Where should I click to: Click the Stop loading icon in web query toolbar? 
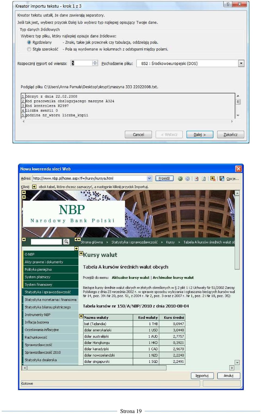[x=196, y=179]
